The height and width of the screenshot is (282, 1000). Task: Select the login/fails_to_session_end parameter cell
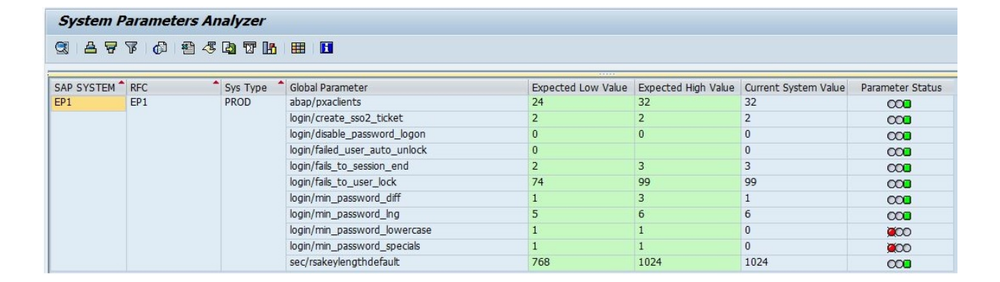(407, 167)
